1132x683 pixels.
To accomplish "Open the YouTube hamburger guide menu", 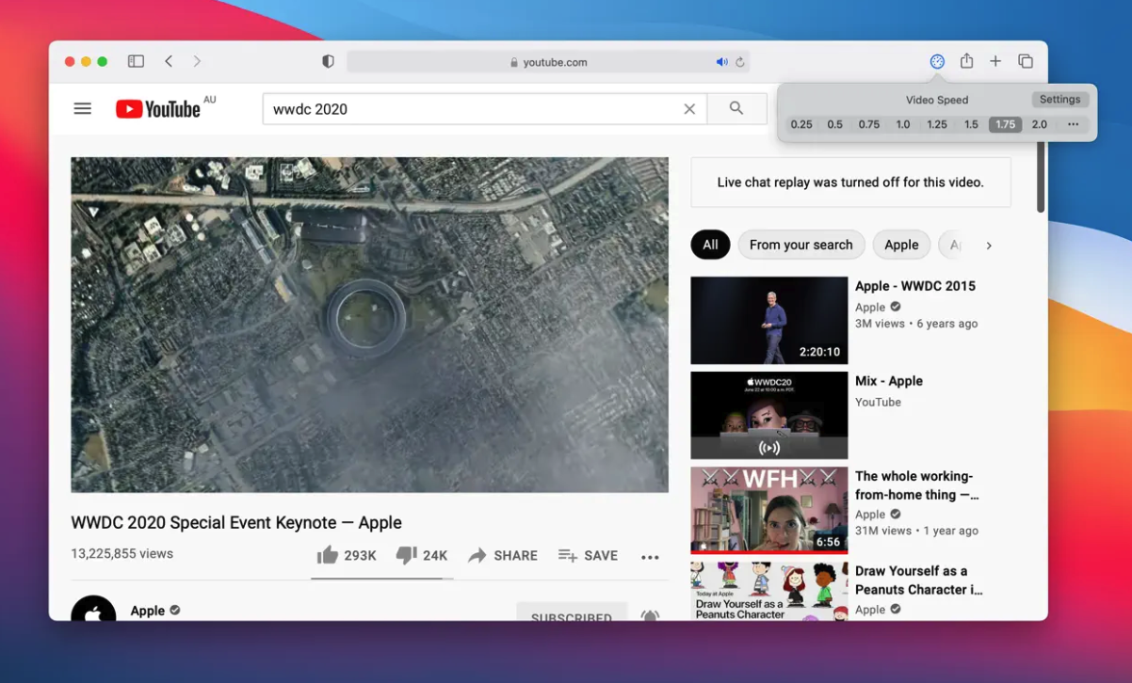I will [x=83, y=108].
